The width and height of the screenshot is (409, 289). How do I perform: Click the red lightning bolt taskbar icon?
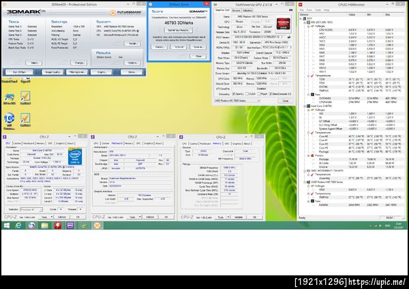58,226
